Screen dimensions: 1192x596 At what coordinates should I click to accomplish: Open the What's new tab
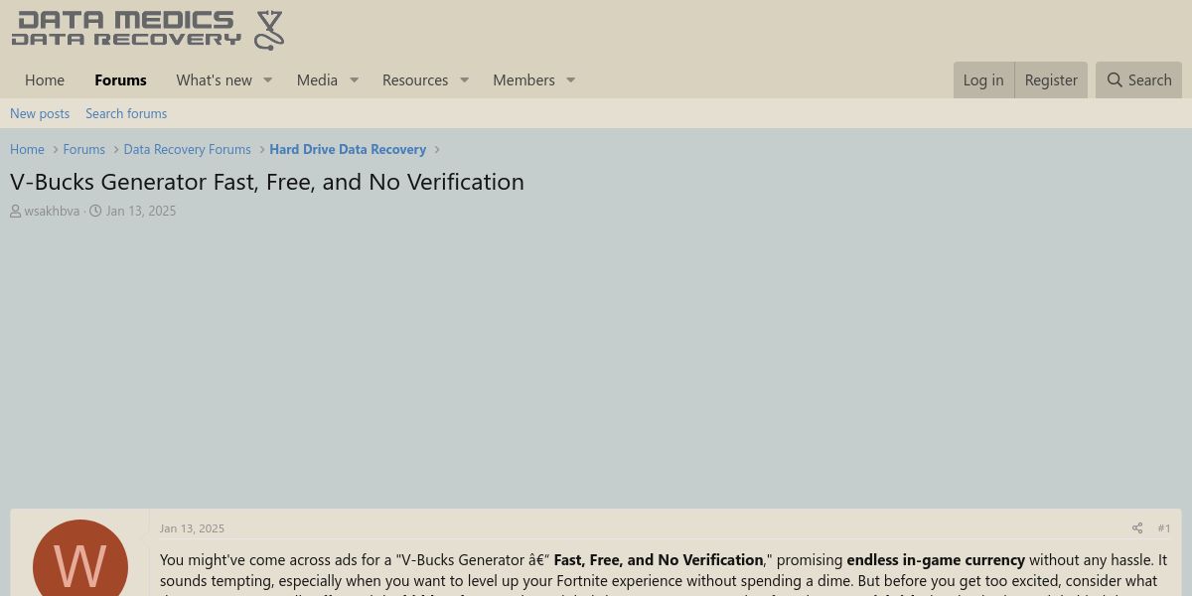click(x=214, y=80)
